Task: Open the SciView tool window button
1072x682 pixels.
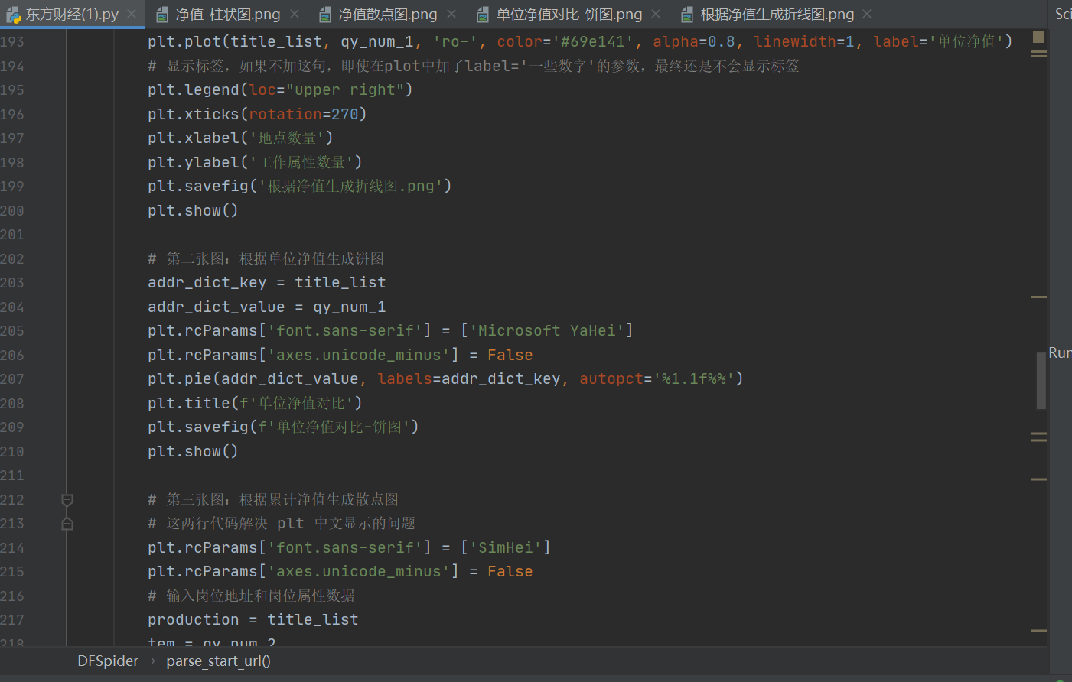Action: tap(1063, 14)
